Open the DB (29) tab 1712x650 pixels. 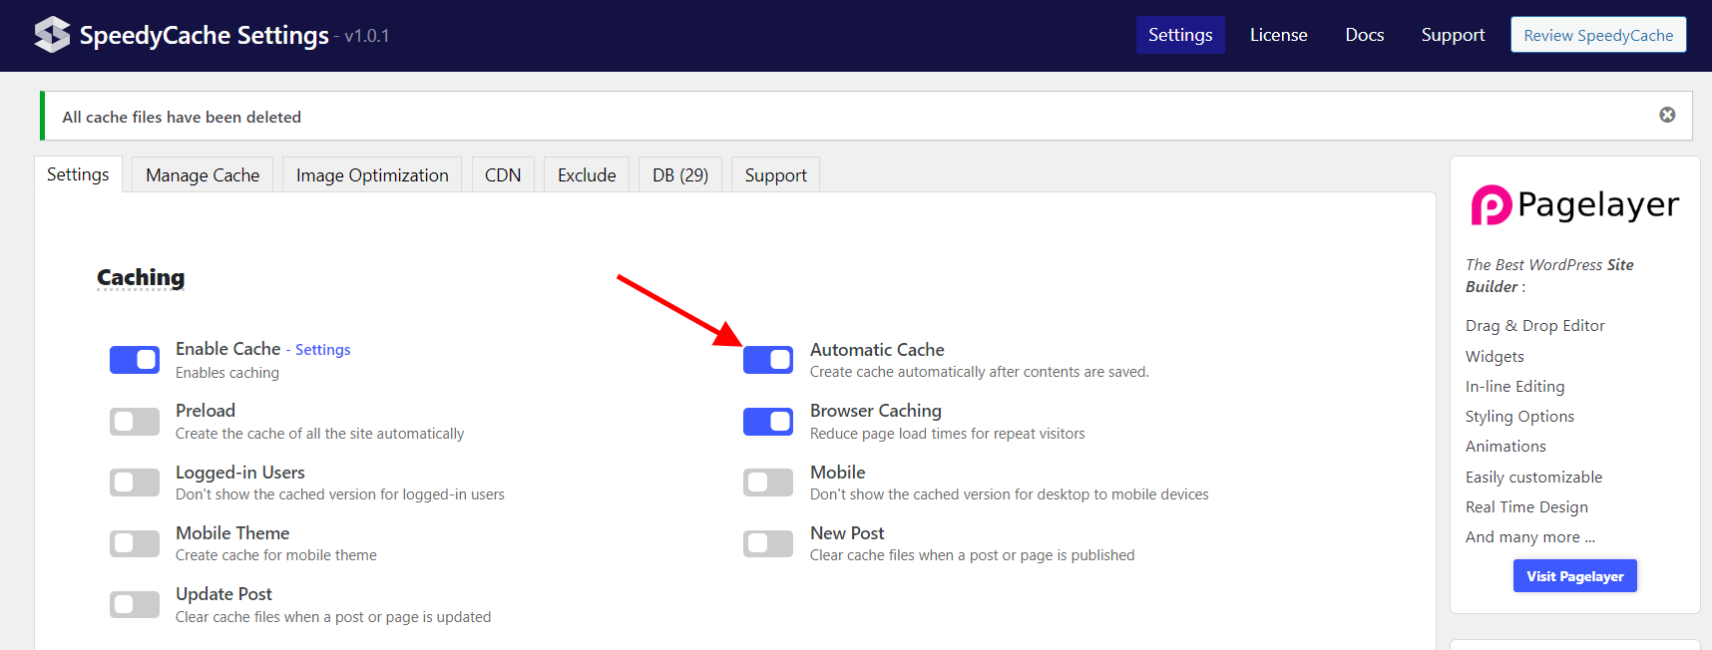point(680,175)
